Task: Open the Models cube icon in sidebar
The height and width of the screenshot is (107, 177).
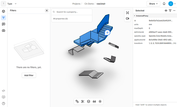Action: [4, 11]
